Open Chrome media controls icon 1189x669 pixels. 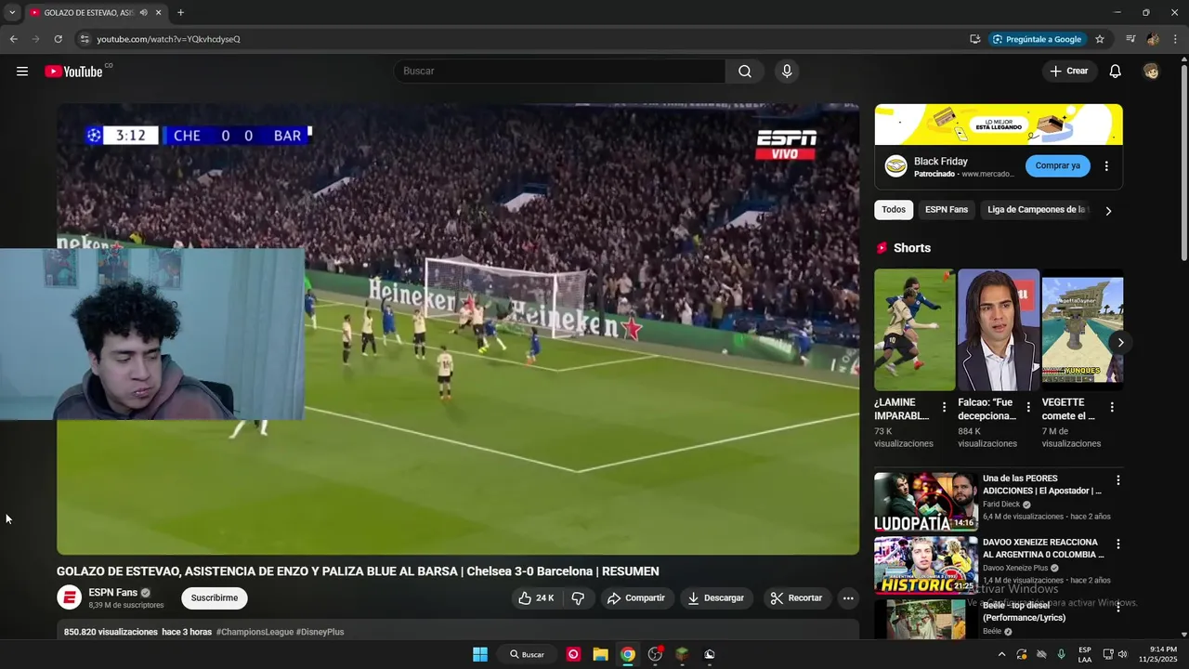(1130, 39)
